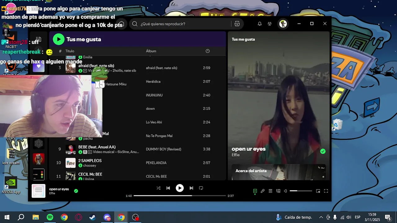Image resolution: width=397 pixels, height=223 pixels.
Task: Open the No Te Pongas Mal album link
Action: pyautogui.click(x=159, y=136)
